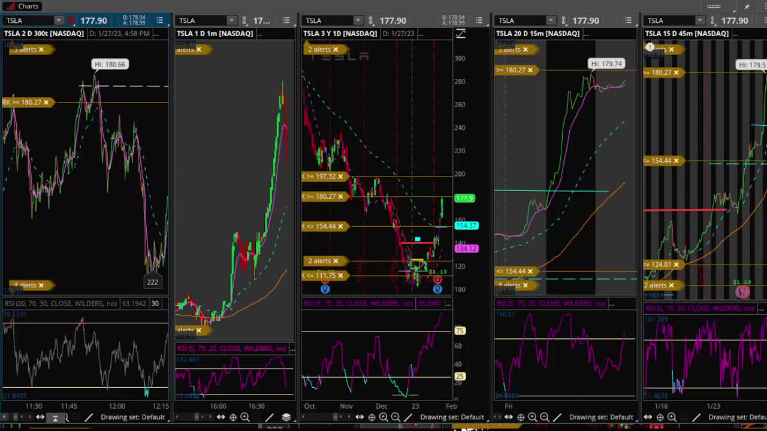Click the TSLA 15 D 45m [NASDAQ] timeframe label
Image resolution: width=767 pixels, height=431 pixels.
pyautogui.click(x=687, y=34)
